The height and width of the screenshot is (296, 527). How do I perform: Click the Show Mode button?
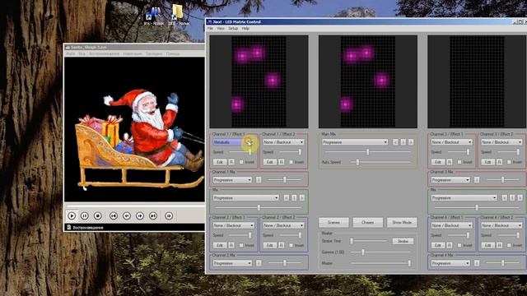(x=402, y=223)
